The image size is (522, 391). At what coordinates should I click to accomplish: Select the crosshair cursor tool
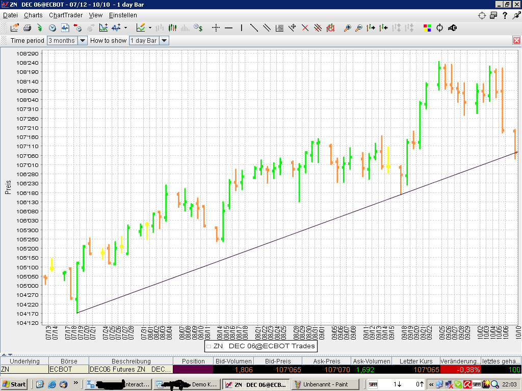216,28
